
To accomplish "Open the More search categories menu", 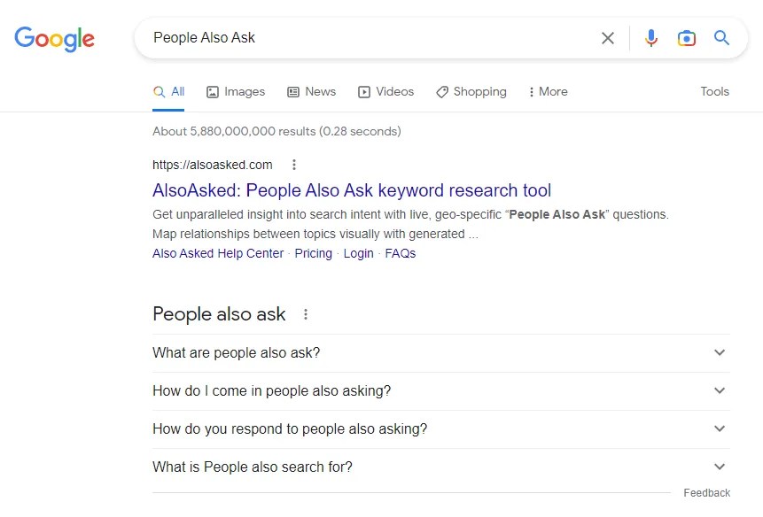I will pos(548,92).
